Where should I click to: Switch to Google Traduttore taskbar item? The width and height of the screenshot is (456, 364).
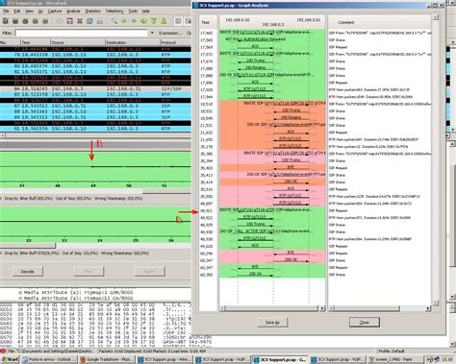(x=107, y=359)
